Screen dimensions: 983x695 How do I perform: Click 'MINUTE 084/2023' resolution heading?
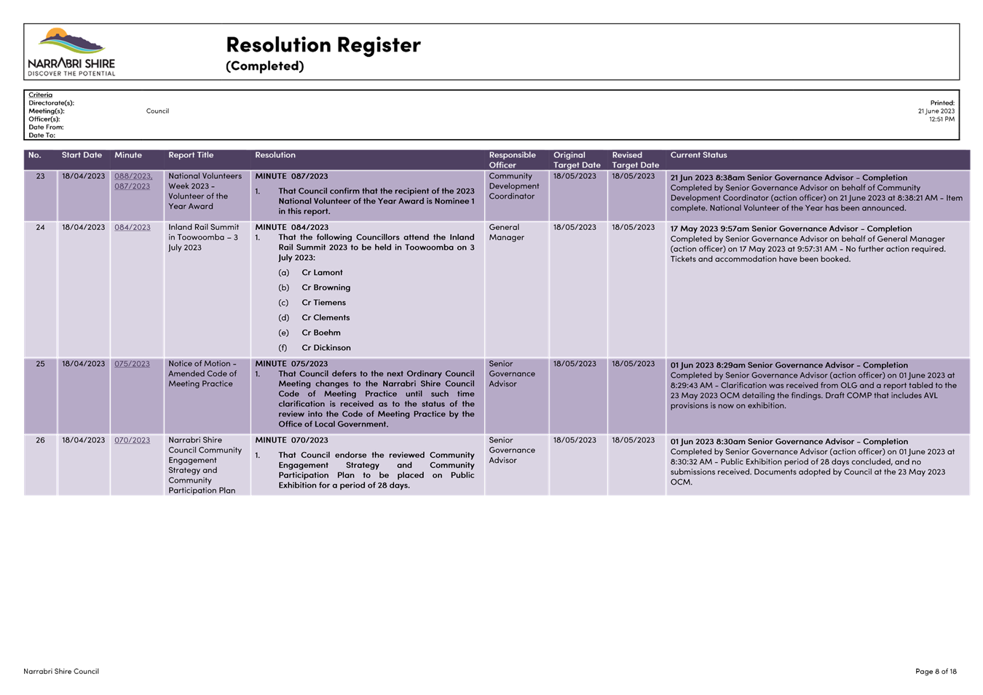click(291, 227)
